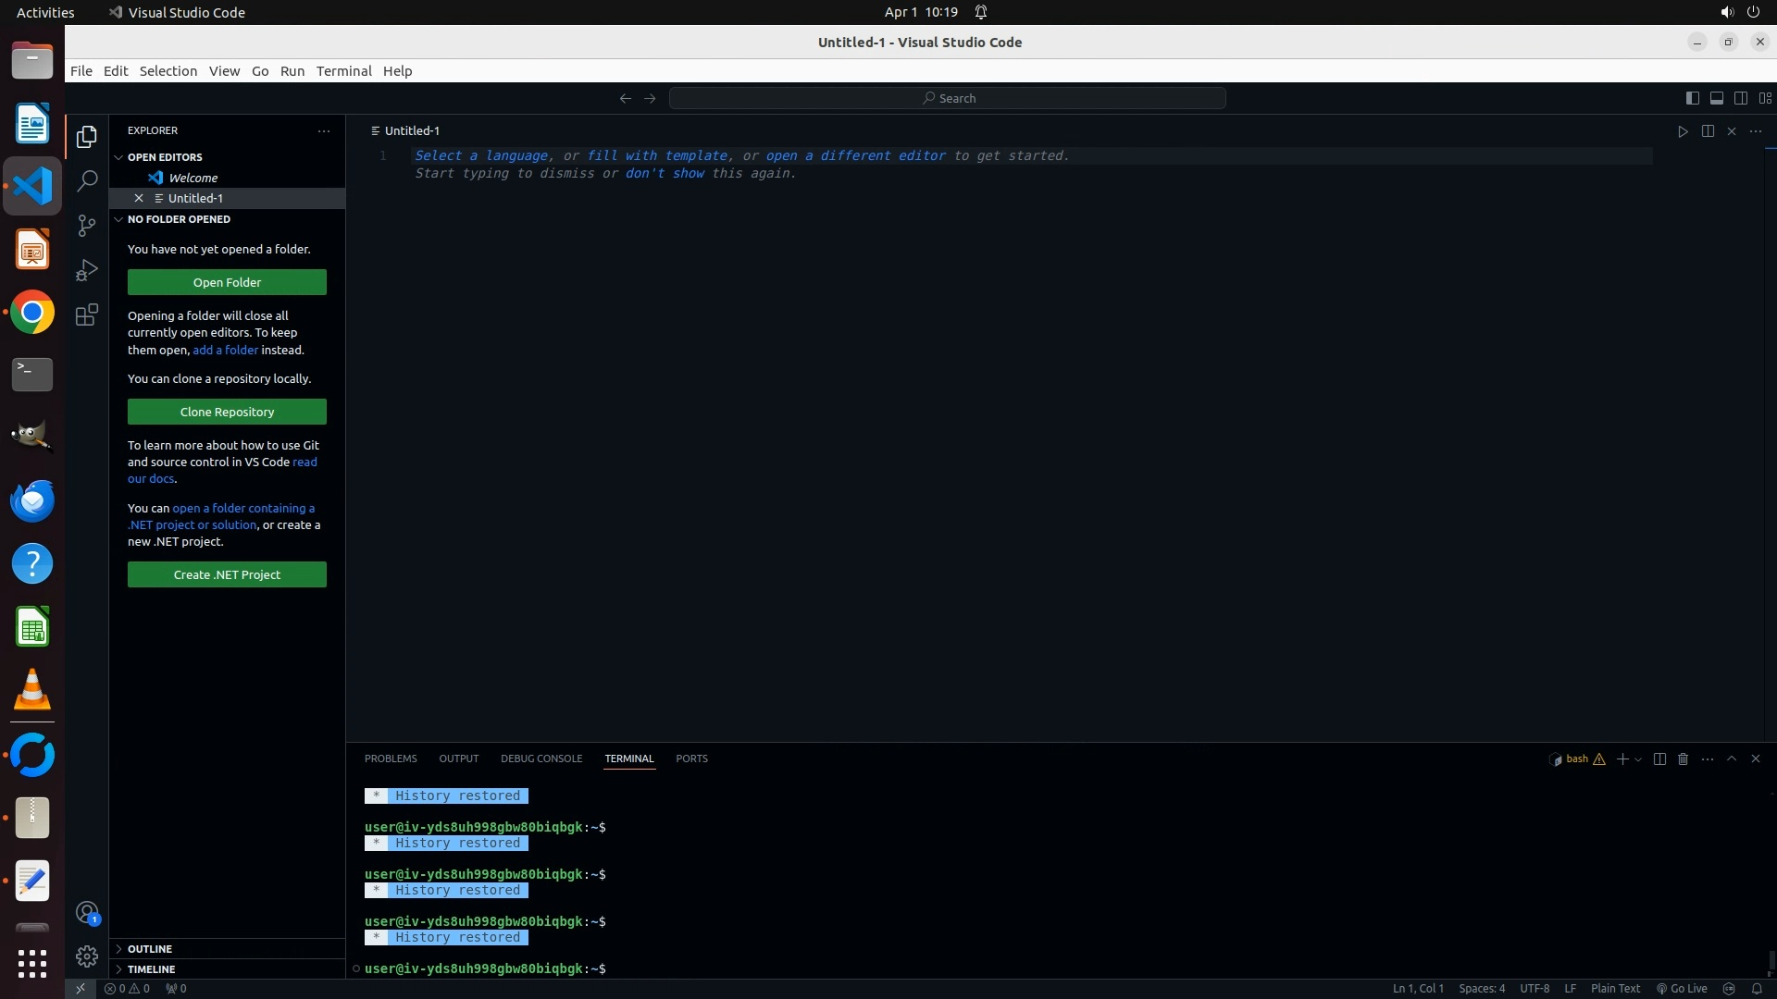Screen dimensions: 1777x999
Task: Toggle the secondary side bar button
Action: point(1740,98)
